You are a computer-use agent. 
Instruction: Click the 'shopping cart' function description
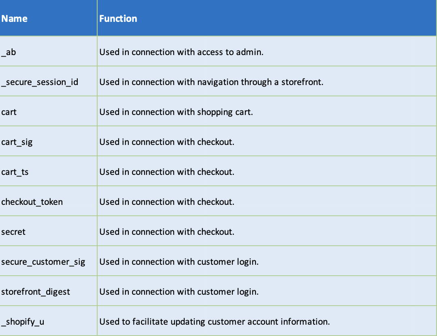coord(176,112)
